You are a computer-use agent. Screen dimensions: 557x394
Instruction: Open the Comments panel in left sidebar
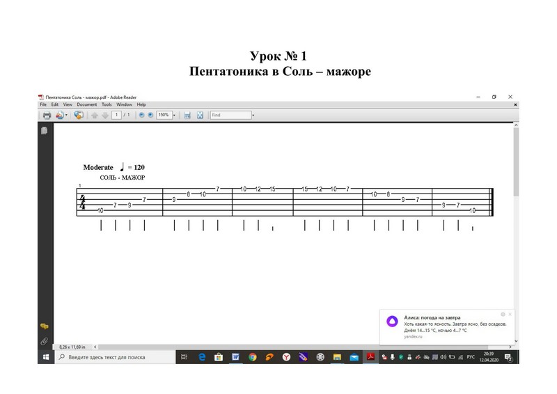[44, 326]
